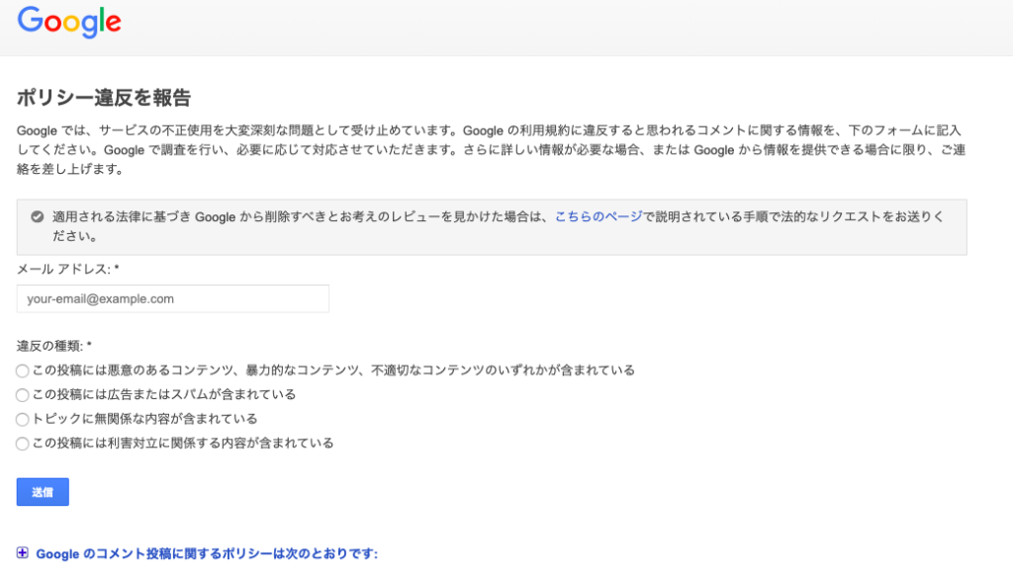The image size is (1013, 574).
Task: Click the 利害対立 option label text
Action: 183,443
